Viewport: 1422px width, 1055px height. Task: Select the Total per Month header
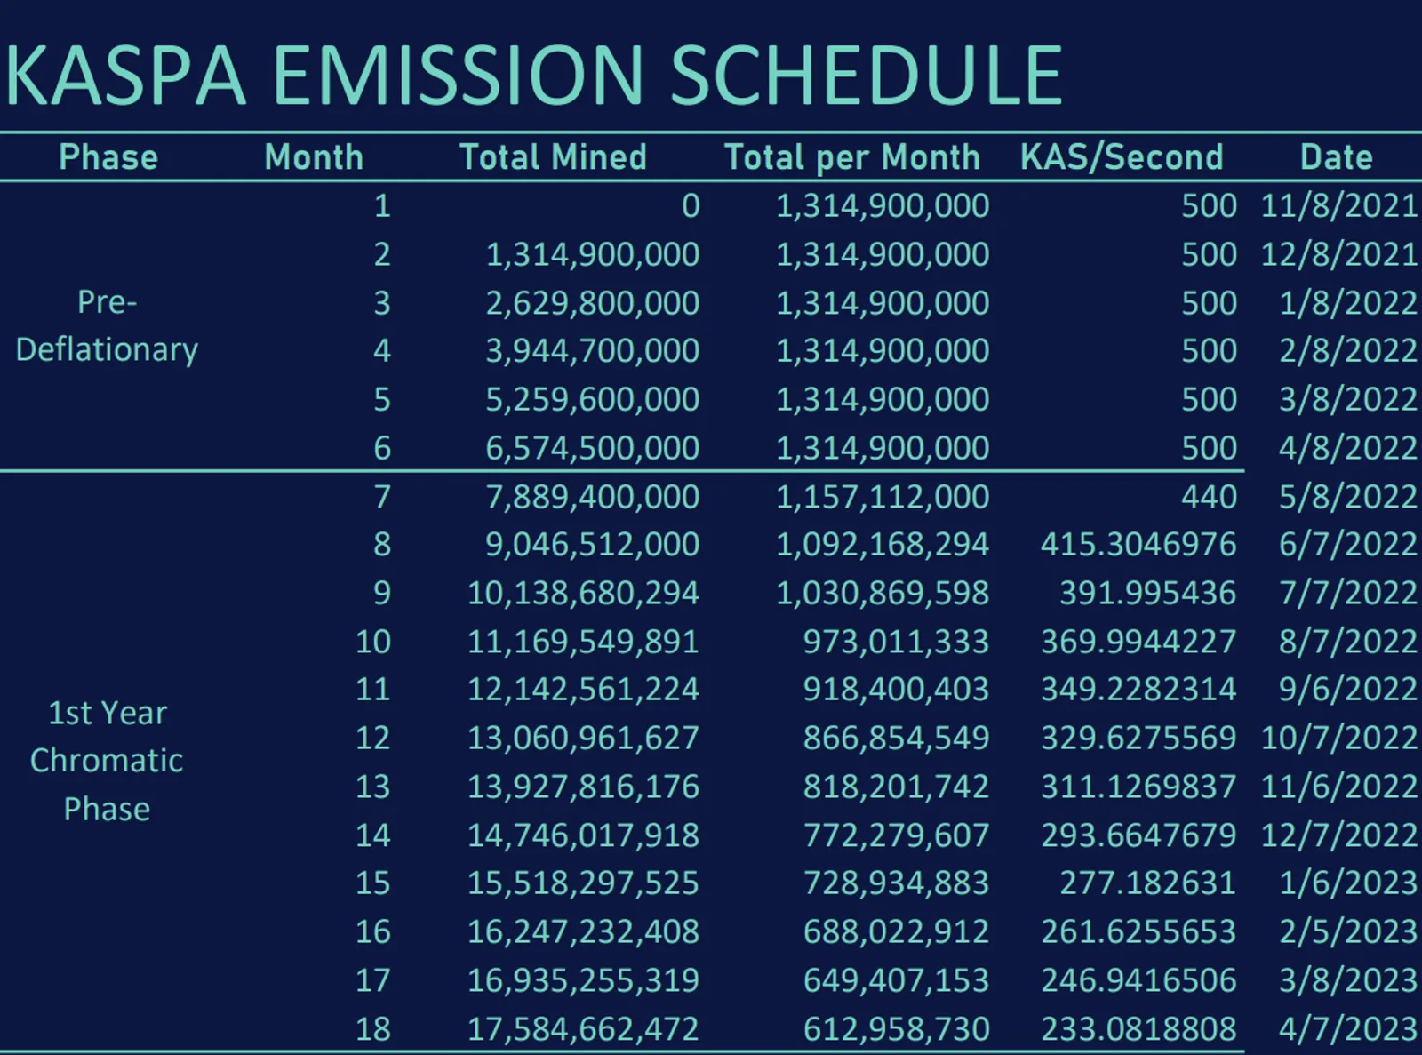(x=852, y=157)
